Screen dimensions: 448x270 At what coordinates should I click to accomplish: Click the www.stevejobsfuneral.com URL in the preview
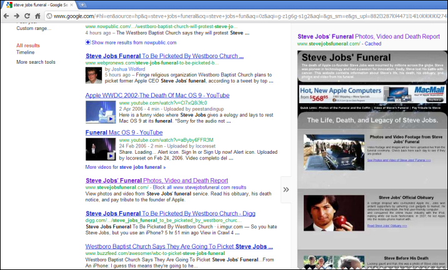[x=329, y=44]
